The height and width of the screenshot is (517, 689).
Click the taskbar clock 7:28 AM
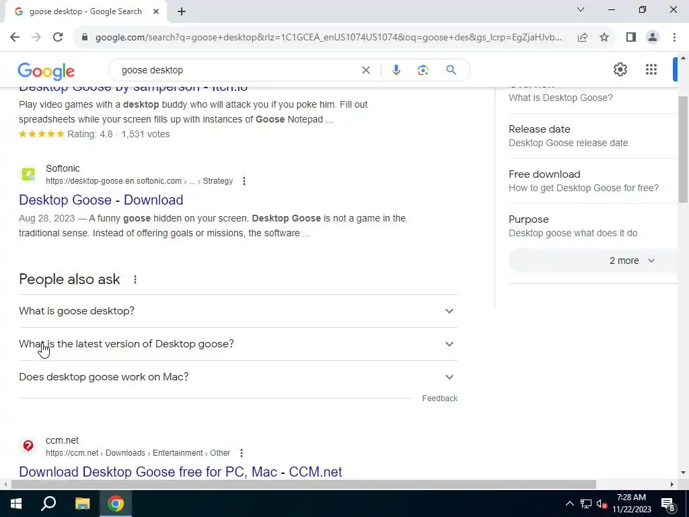[631, 497]
